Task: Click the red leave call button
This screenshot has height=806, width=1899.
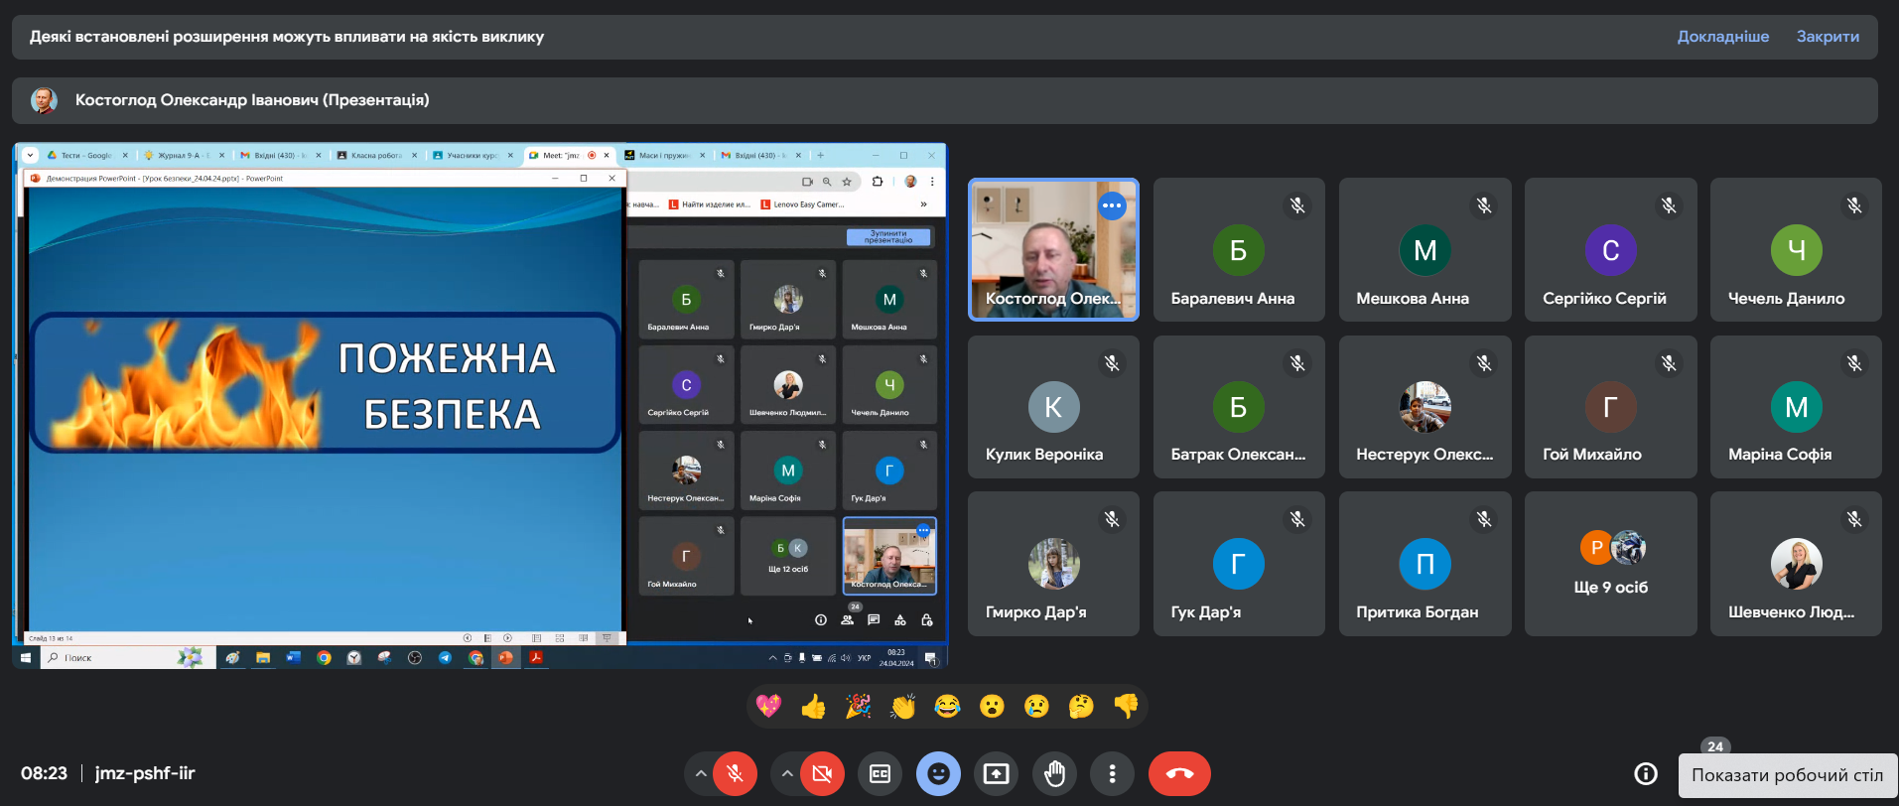Action: coord(1179,774)
